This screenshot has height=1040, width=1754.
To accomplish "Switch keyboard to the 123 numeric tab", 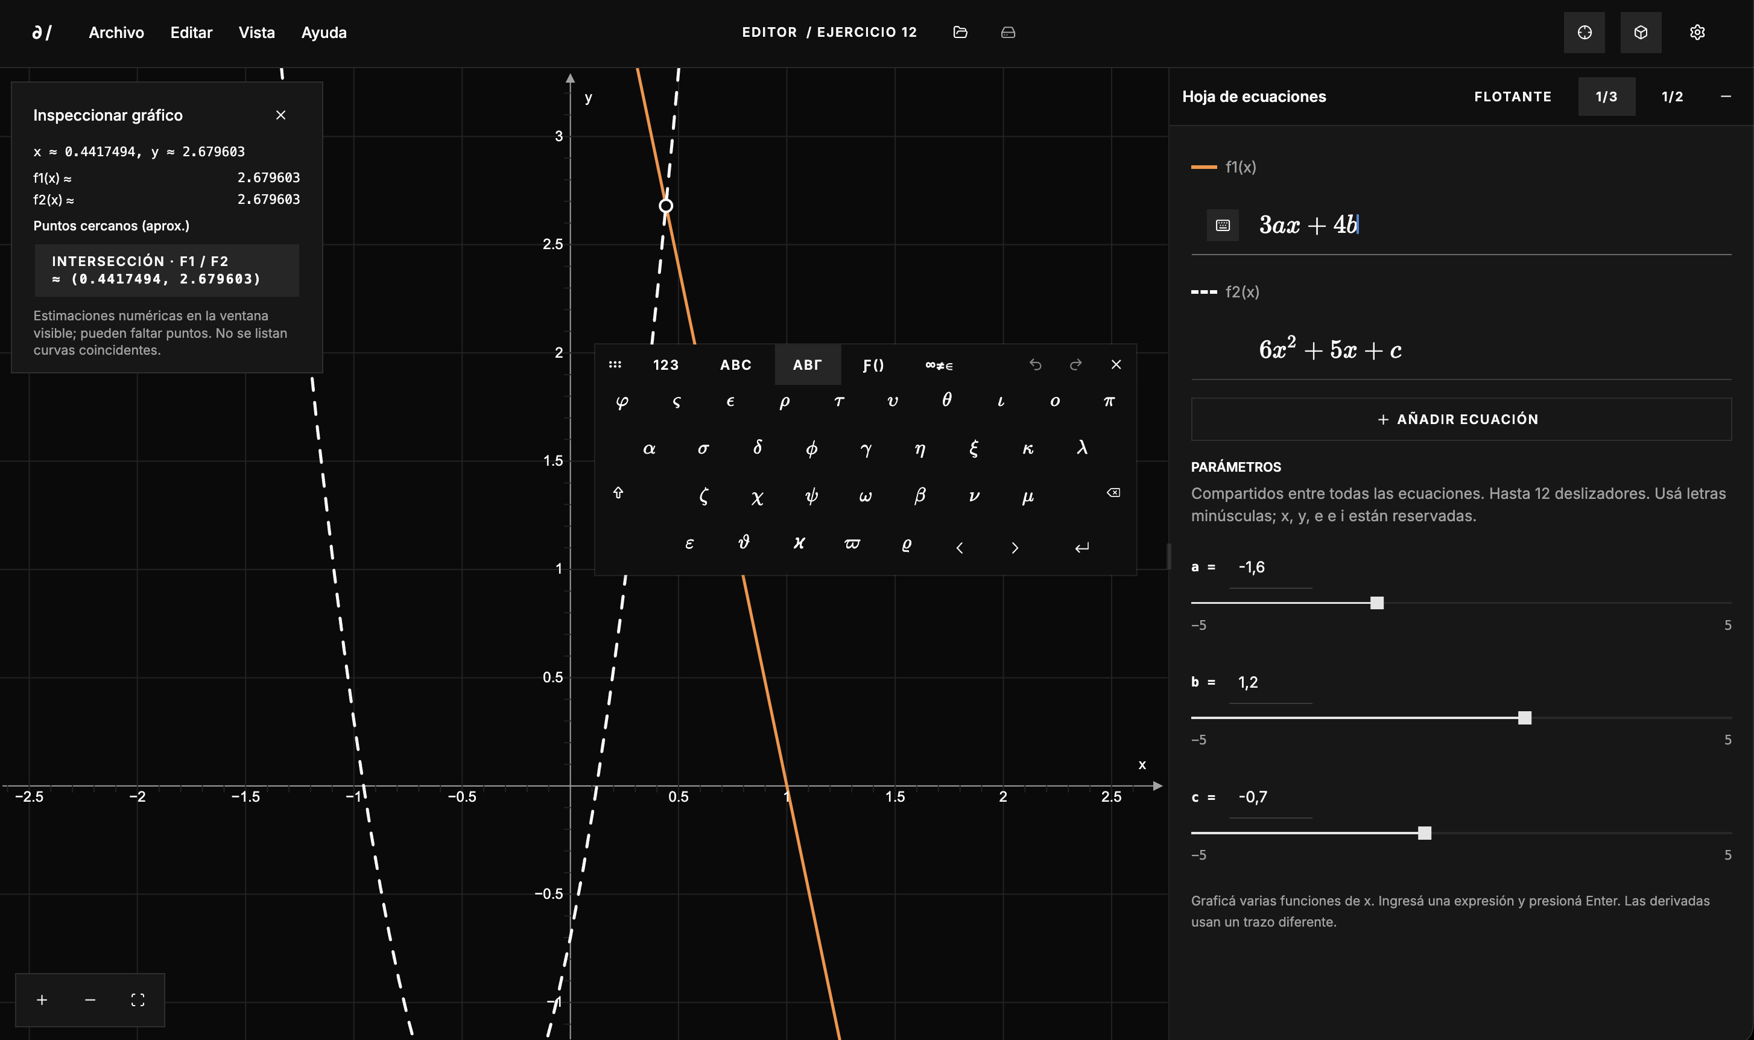I will [x=665, y=364].
